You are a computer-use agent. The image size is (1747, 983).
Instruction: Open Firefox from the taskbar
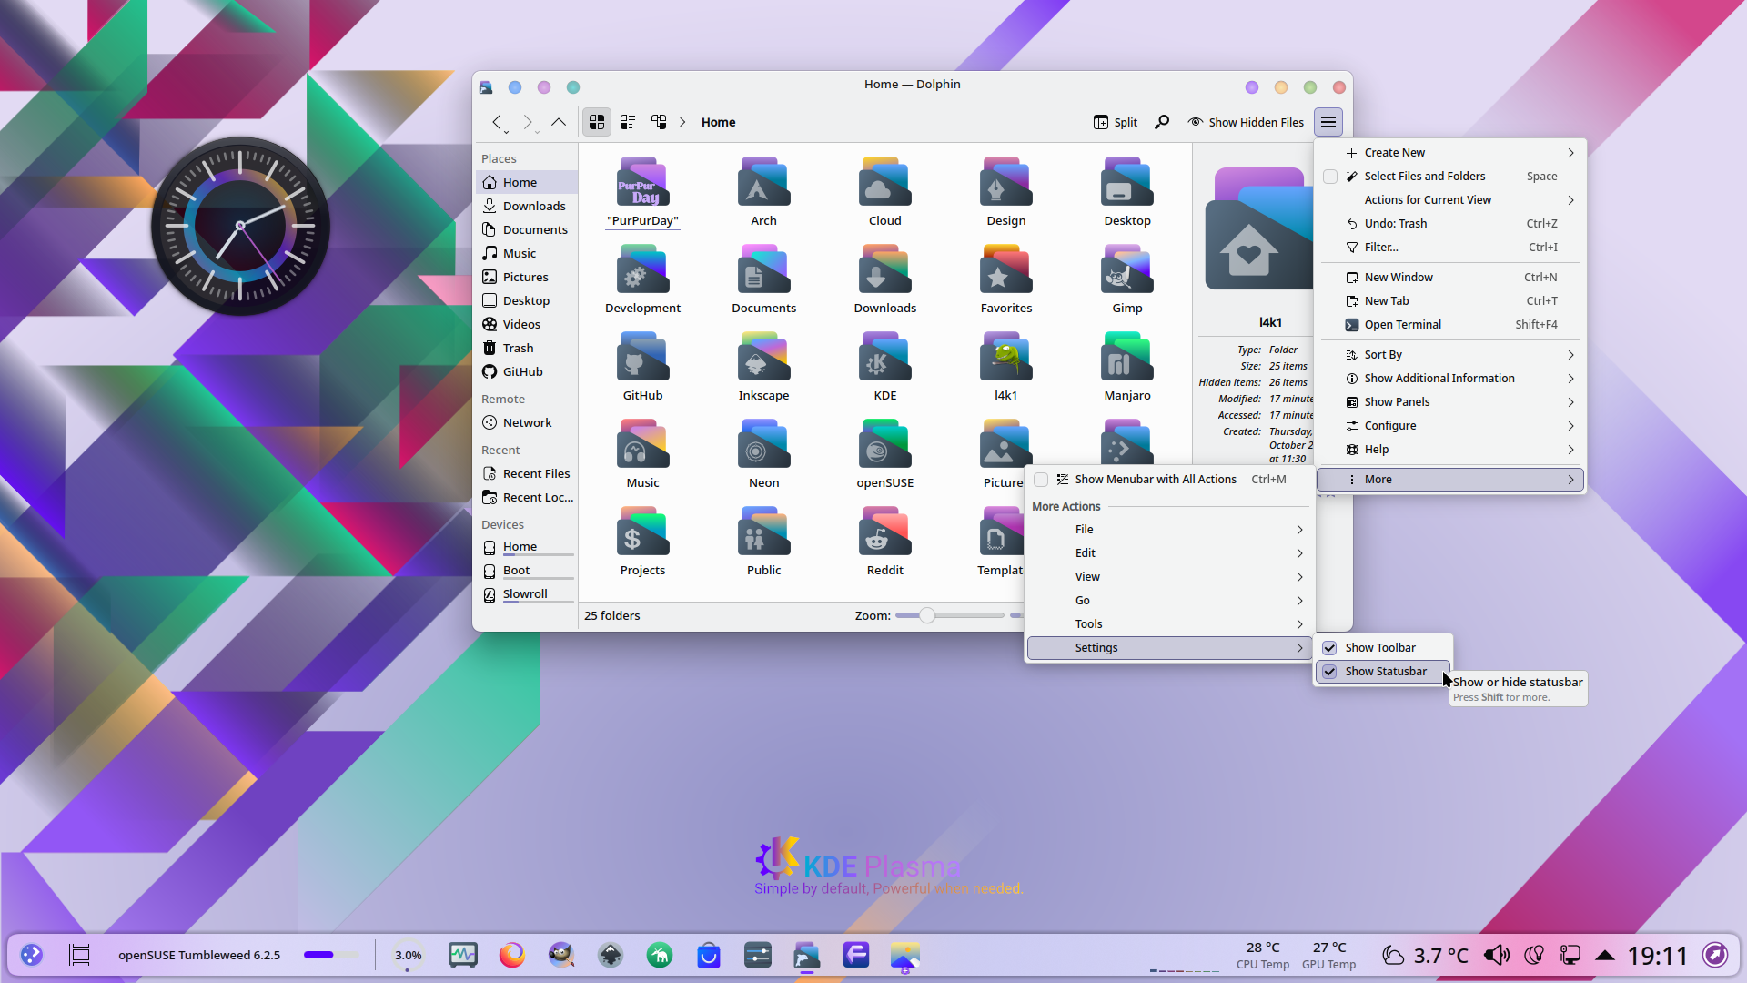512,955
